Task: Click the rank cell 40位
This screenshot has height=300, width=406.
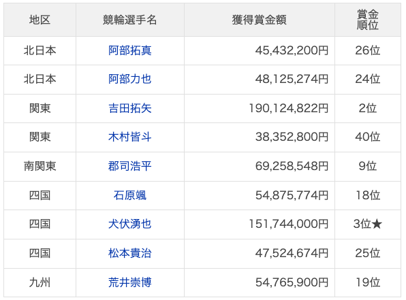Action: coord(368,137)
